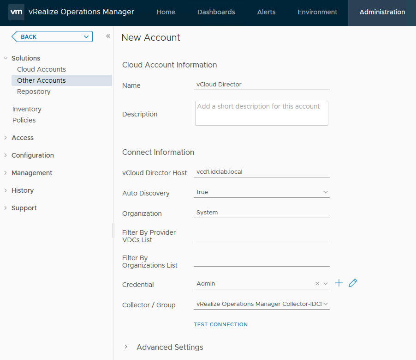Clear the Admin credential with the X icon
416x360 pixels.
pyautogui.click(x=317, y=284)
